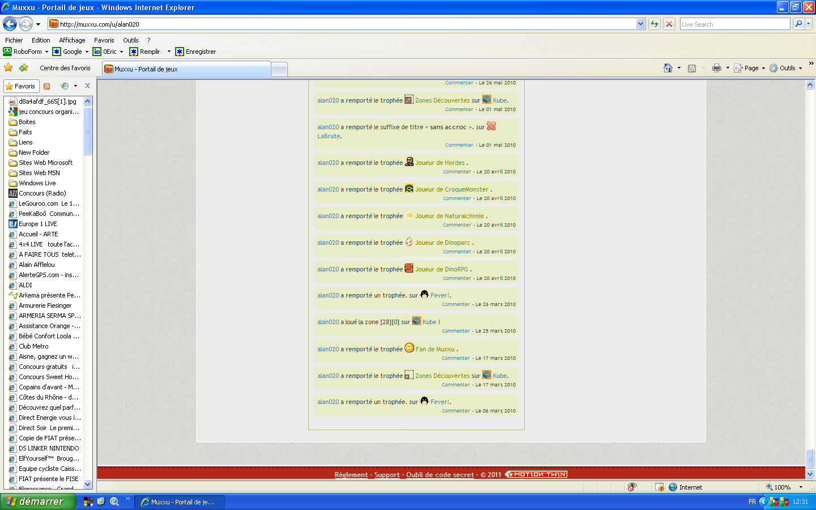Click the Kube cube icon in zone [28][0] entry
This screenshot has height=510, width=816.
tap(416, 321)
